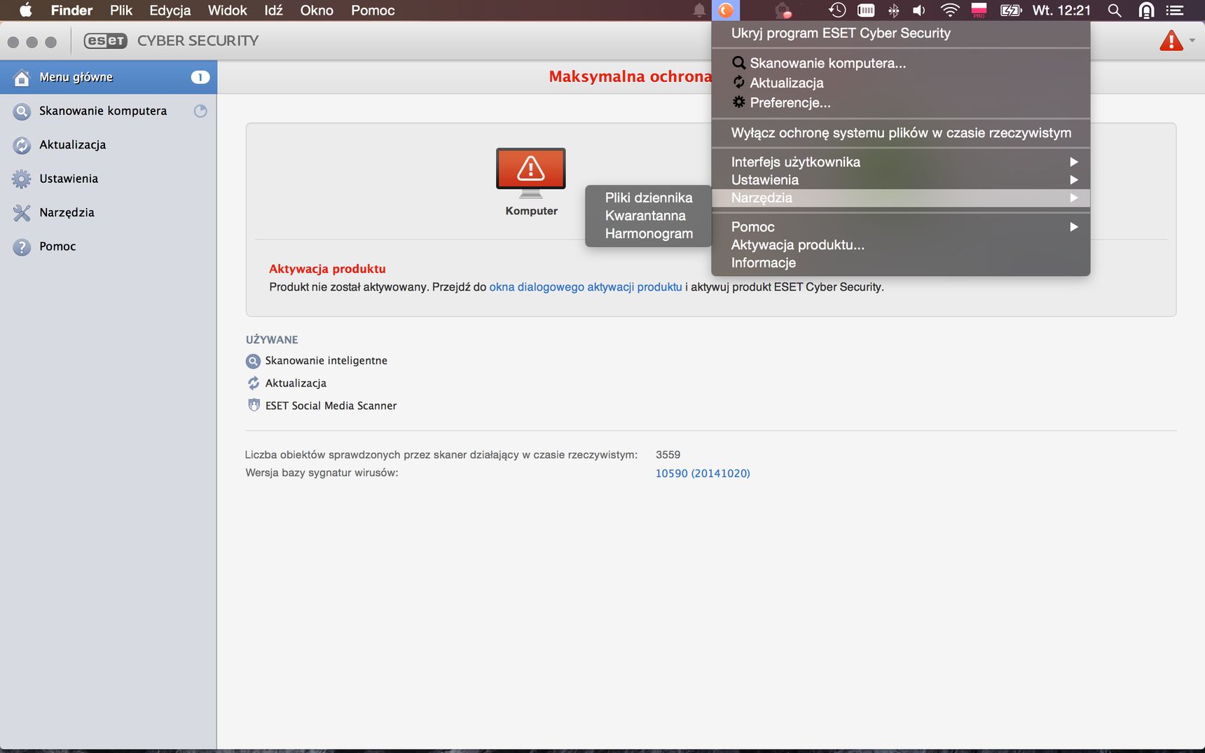This screenshot has width=1205, height=753.
Task: Click the keyboard viewer menu bar icon
Action: click(x=866, y=11)
